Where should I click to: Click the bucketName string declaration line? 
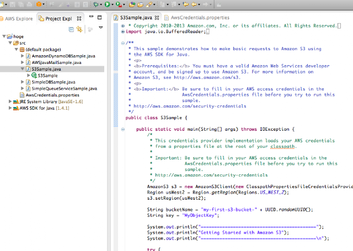click(x=230, y=210)
